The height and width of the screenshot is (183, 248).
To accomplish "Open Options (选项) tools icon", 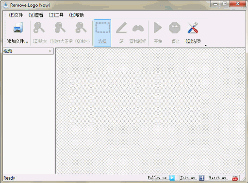I will 193,28.
